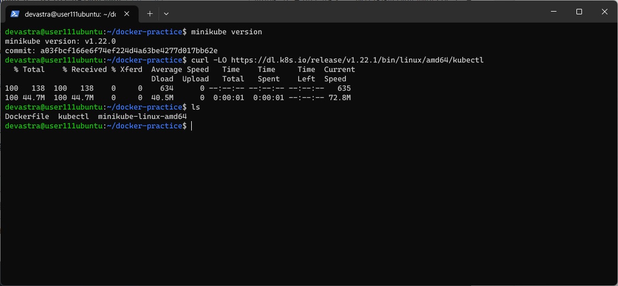Click the PowerShell icon on the terminal tab
This screenshot has height=286, width=618.
[15, 14]
